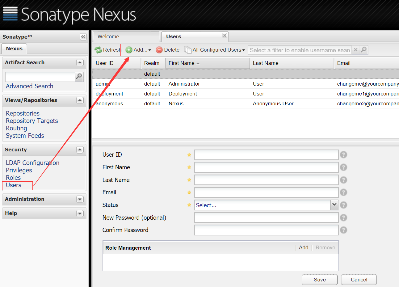Open the Repositories link
The image size is (399, 287).
[23, 113]
